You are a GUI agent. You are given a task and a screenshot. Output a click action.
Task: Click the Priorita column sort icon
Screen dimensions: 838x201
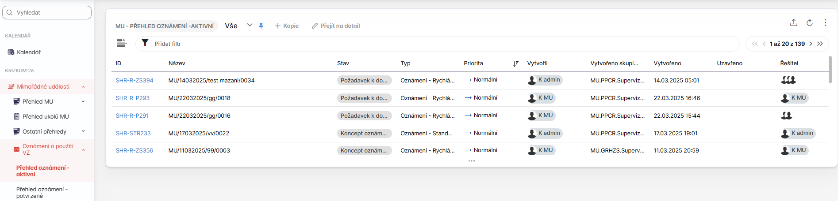[515, 63]
